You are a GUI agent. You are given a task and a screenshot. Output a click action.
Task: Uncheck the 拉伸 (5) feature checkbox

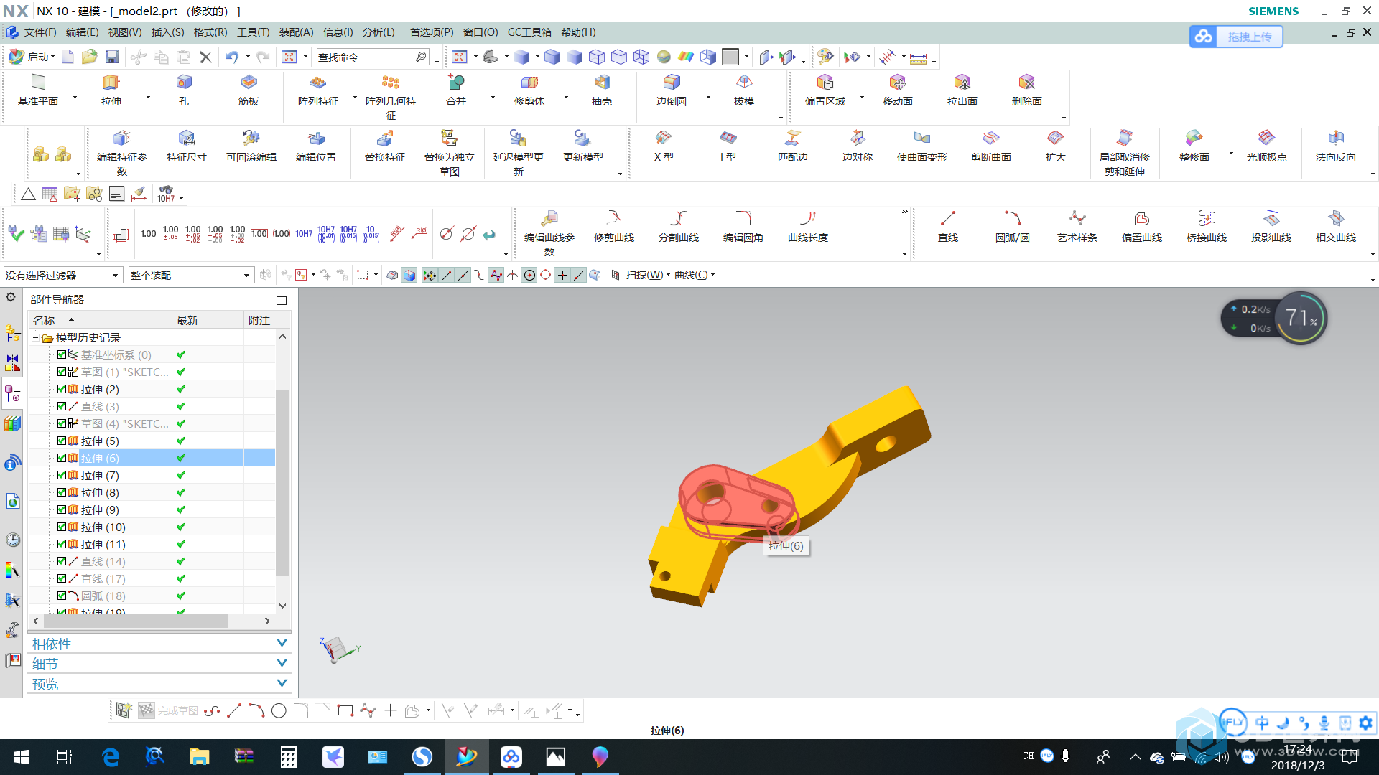62,441
